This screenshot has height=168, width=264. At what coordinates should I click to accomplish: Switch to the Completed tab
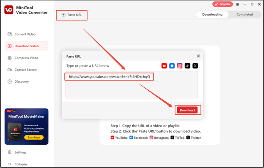pyautogui.click(x=245, y=14)
